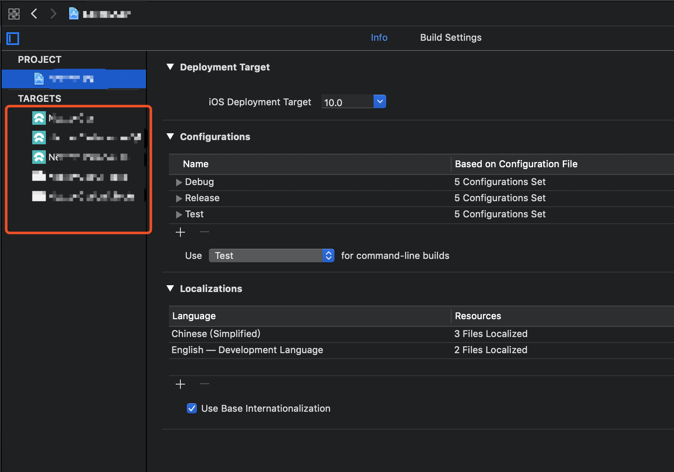Screen dimensions: 674x472
Task: Click the project file icon in breadcrumb
Action: [x=74, y=14]
